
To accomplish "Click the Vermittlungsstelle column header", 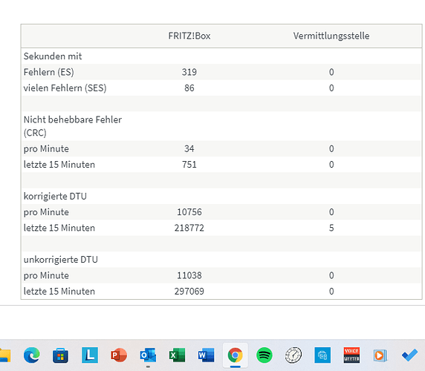I will (x=331, y=36).
